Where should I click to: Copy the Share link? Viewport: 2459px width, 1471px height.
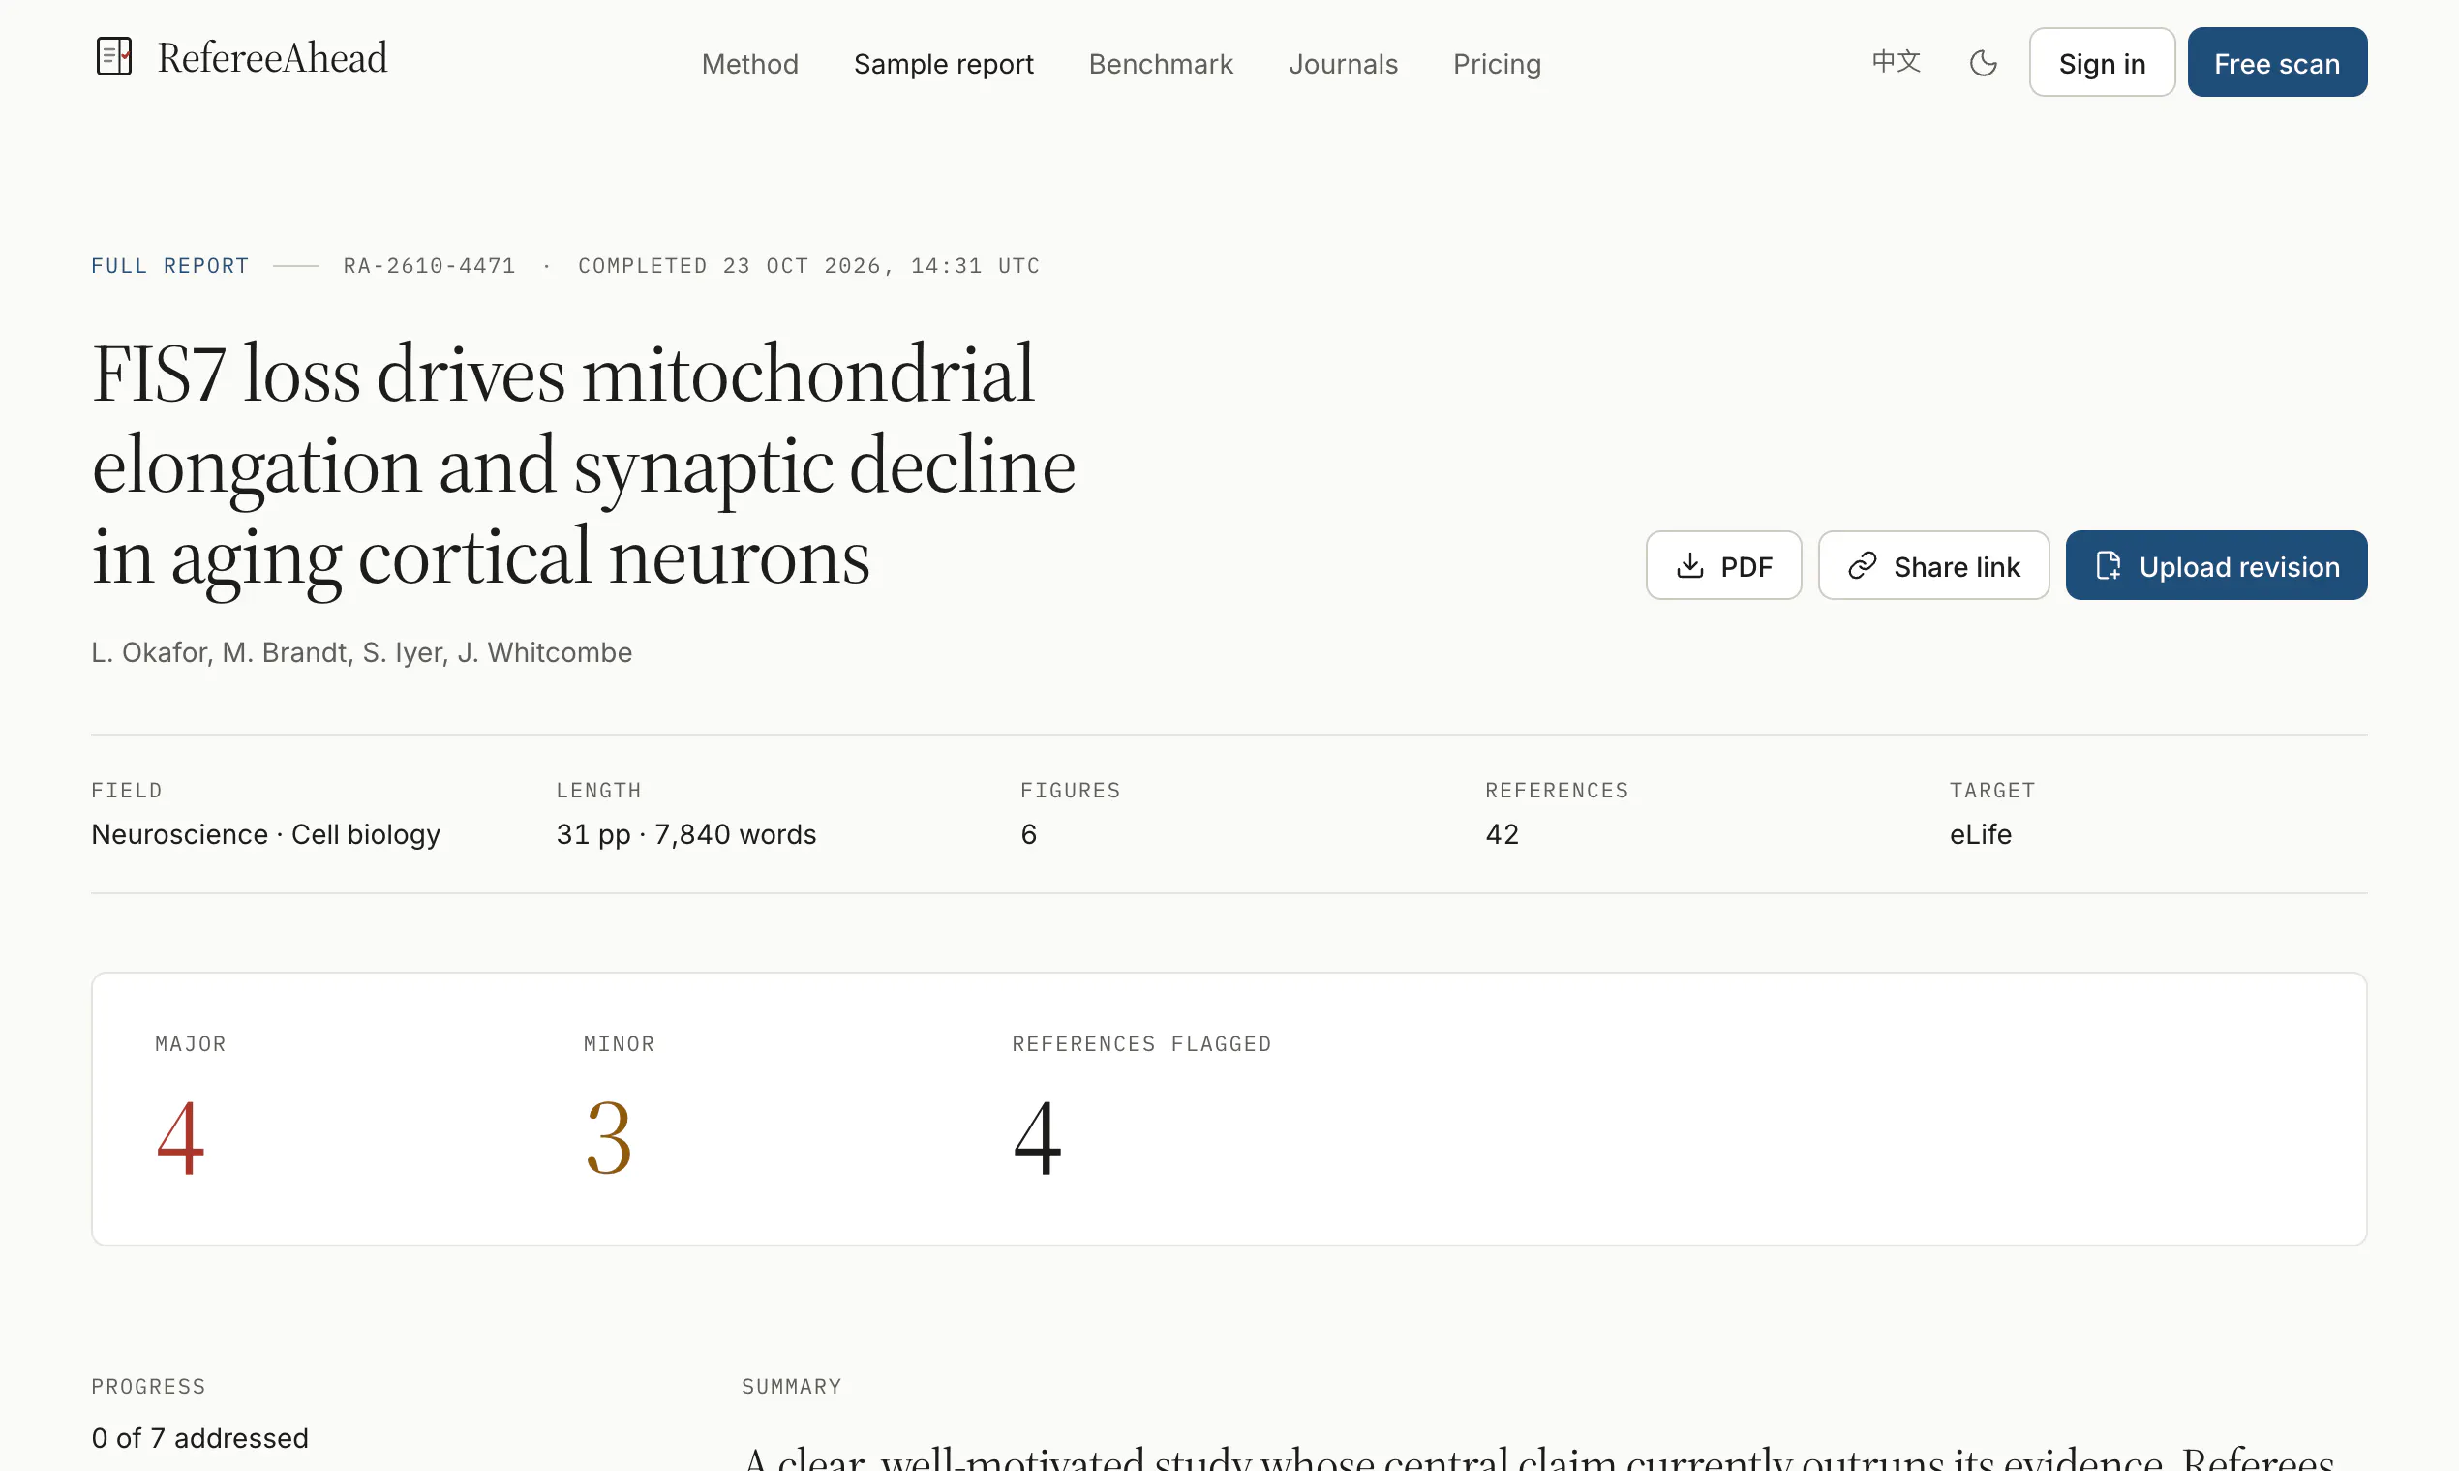click(1932, 565)
